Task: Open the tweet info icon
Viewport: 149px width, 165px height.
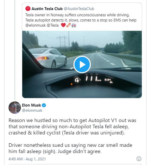Action: 139,159
